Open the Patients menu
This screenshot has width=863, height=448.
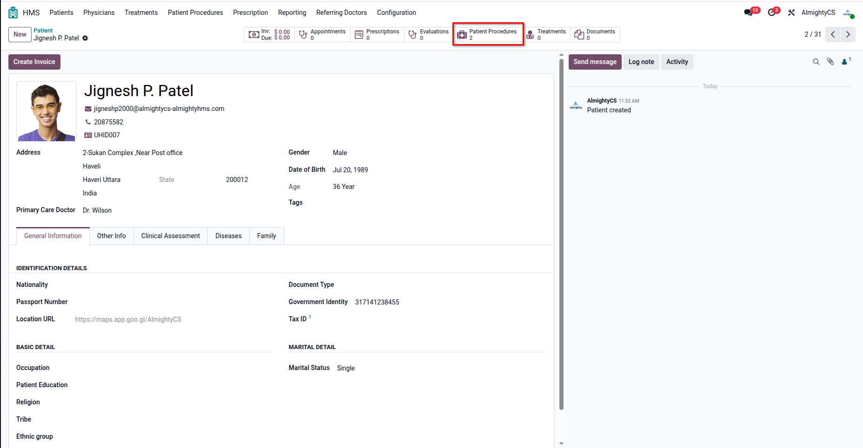(x=61, y=13)
